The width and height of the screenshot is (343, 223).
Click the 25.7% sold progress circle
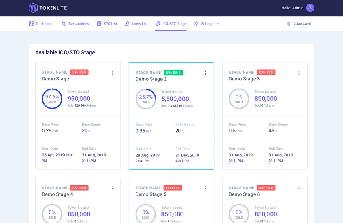pyautogui.click(x=145, y=99)
